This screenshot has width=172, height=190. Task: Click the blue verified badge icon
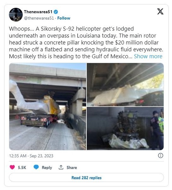56,12
